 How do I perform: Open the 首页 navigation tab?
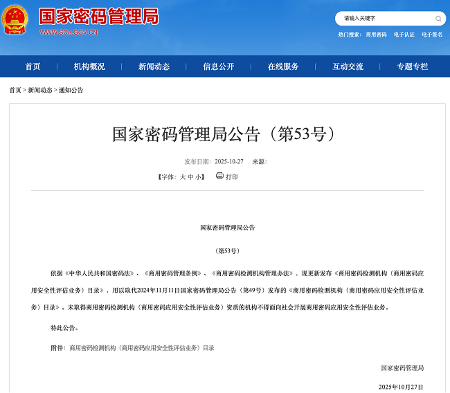(33, 66)
